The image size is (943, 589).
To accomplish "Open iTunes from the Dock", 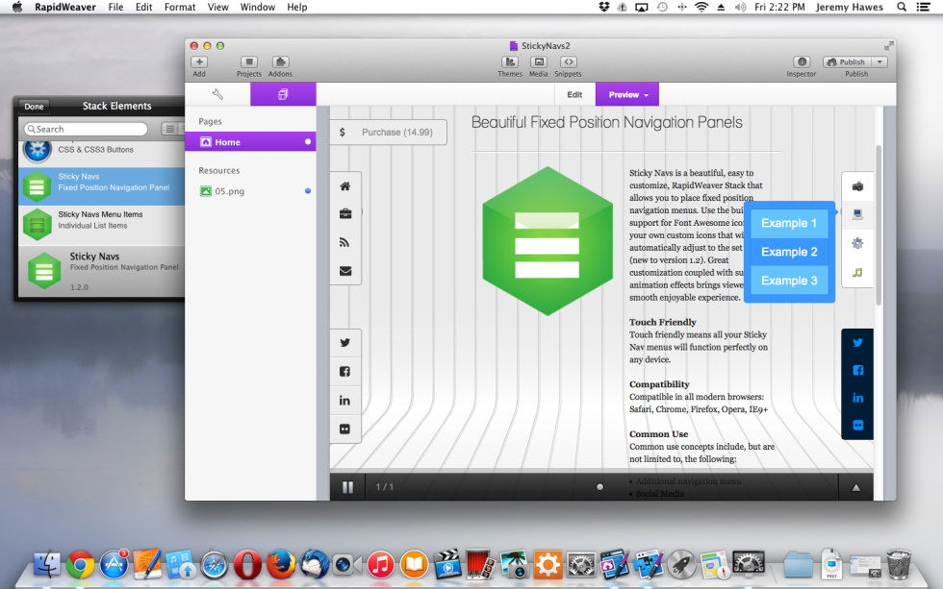I will pyautogui.click(x=381, y=564).
